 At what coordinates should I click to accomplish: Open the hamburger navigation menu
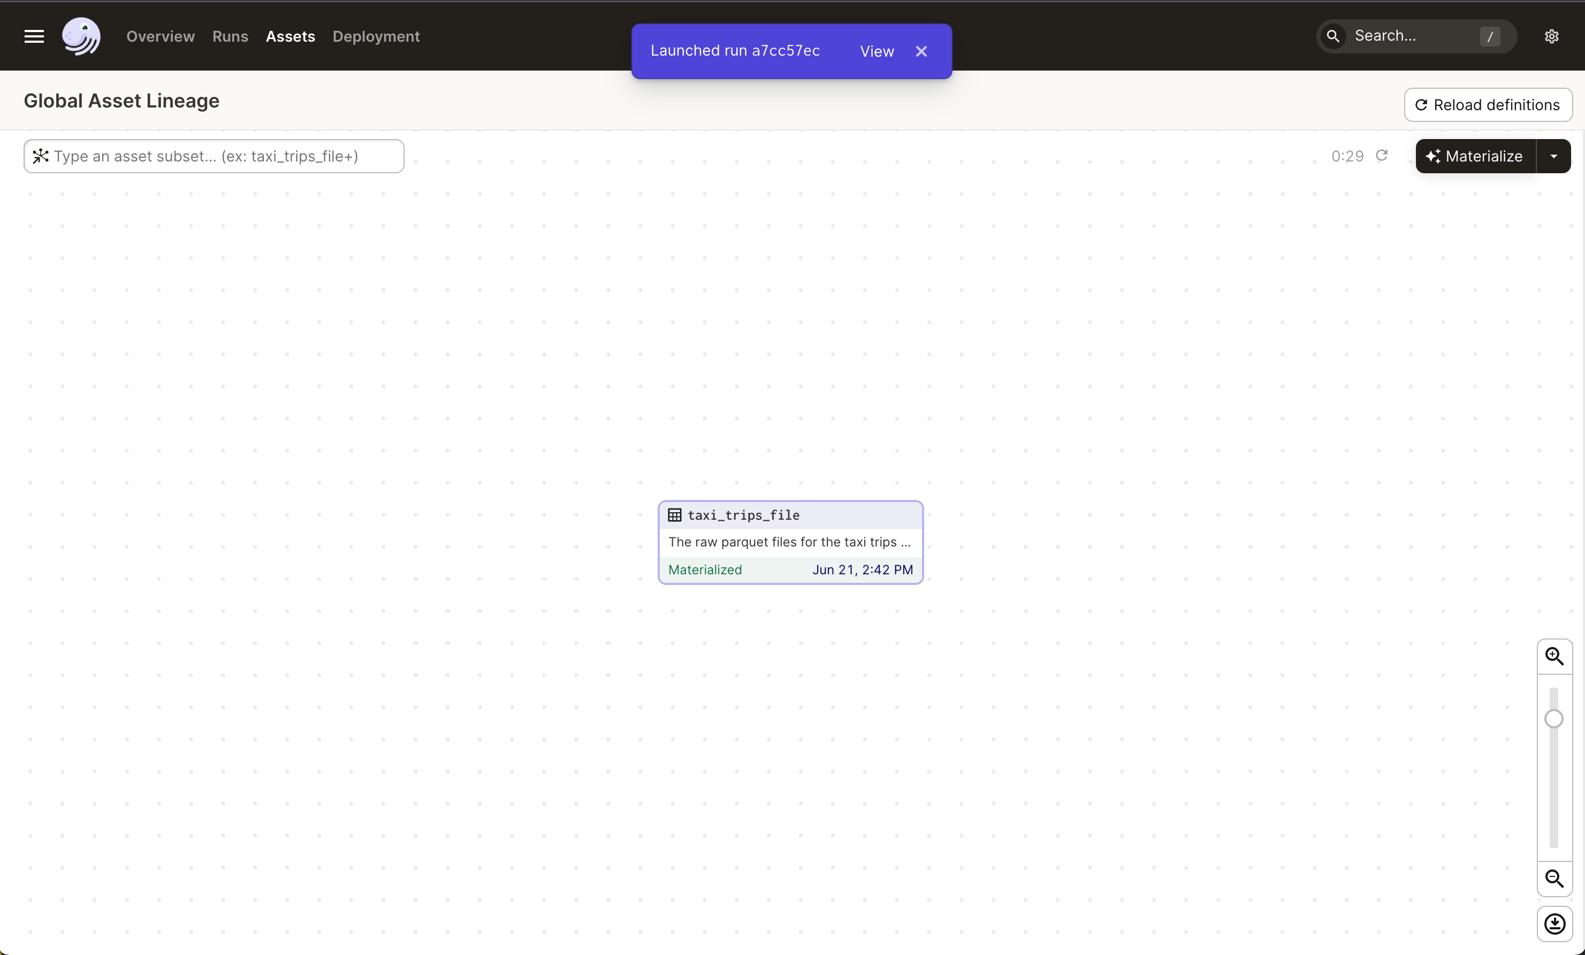pos(34,37)
